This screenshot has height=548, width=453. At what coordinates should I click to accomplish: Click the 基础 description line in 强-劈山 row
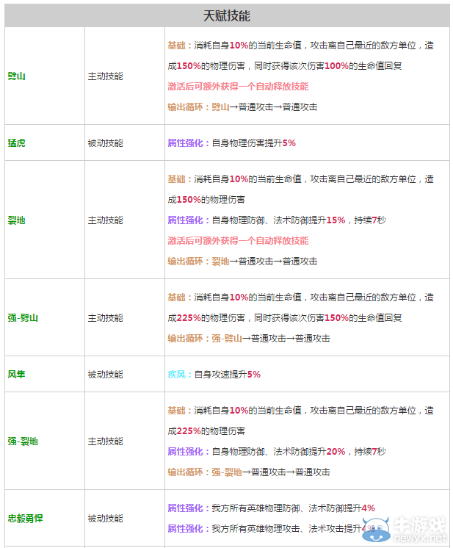point(300,297)
